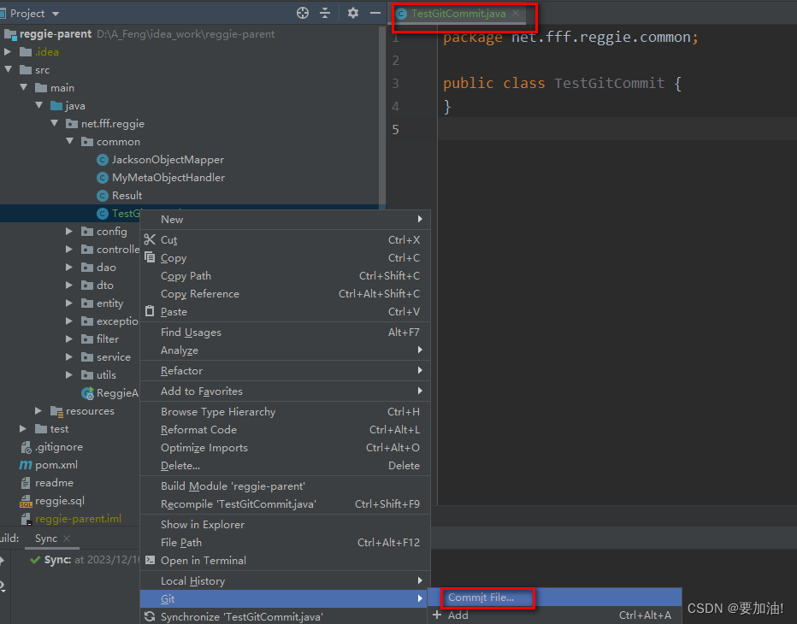Choose Synchronize 'TestGitCommit.java'

click(285, 617)
